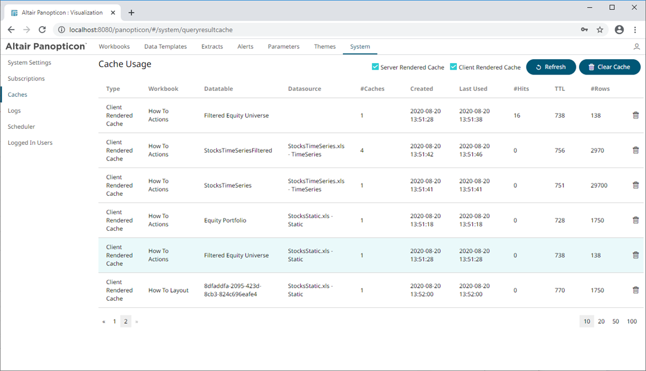Image resolution: width=646 pixels, height=371 pixels.
Task: Click trash icon for How To Layout row
Action: pos(635,290)
